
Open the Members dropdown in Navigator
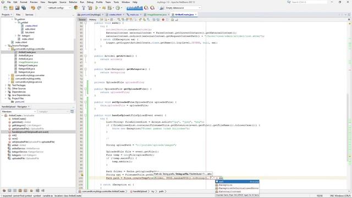pos(19,112)
